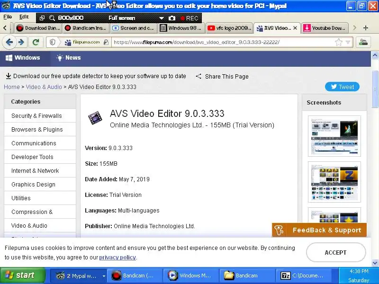
Task: Switch to the vfc logo 2009 YouTube tab
Action: click(229, 28)
